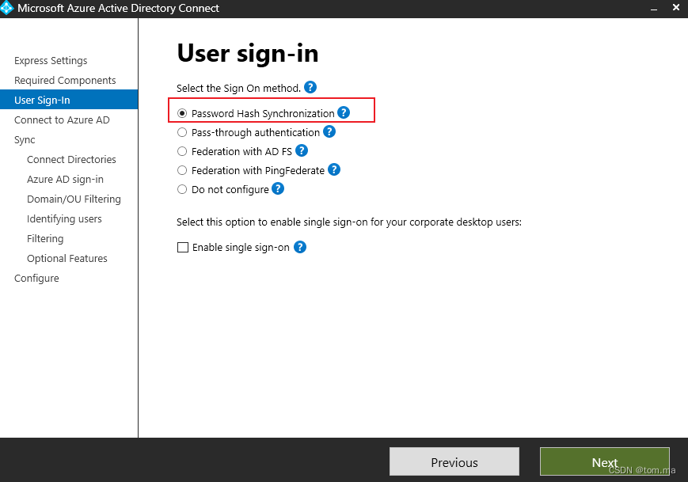Choose Federation with PingFederate option
688x482 pixels.
coord(182,170)
